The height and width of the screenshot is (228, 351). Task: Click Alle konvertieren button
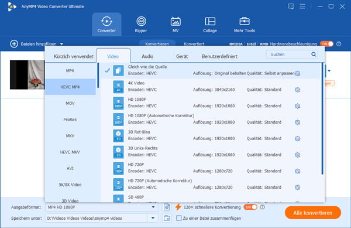pyautogui.click(x=313, y=213)
